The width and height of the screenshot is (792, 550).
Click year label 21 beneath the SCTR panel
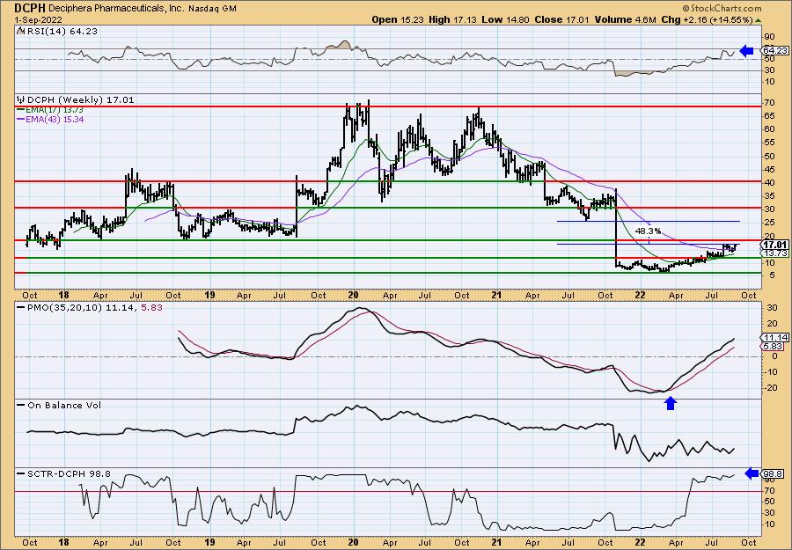[x=496, y=543]
